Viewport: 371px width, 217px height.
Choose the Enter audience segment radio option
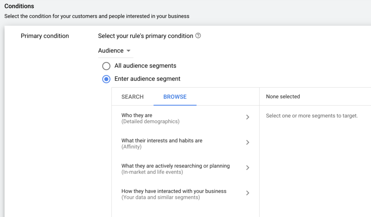106,79
